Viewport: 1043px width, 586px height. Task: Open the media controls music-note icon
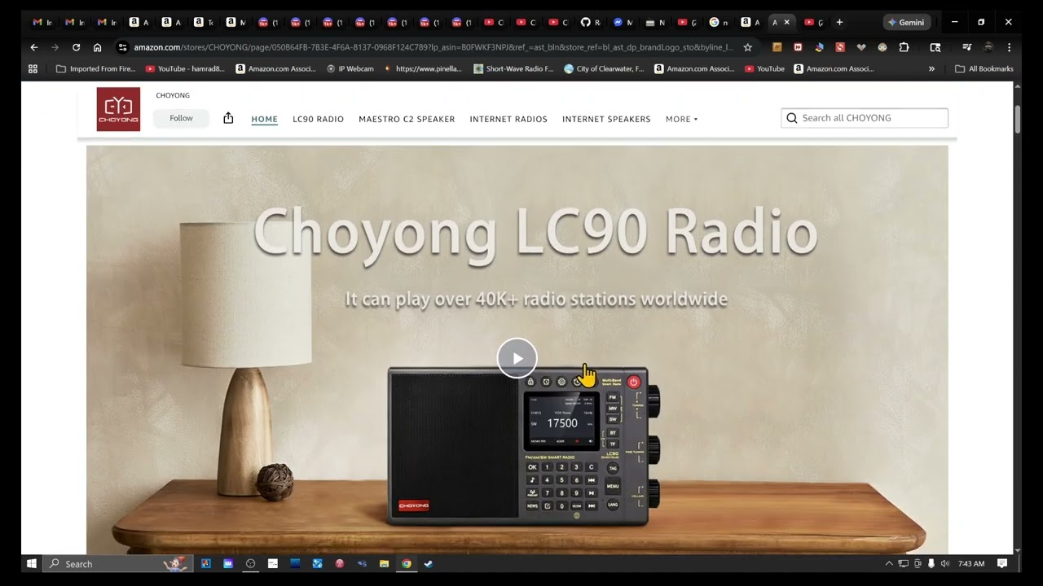pyautogui.click(x=966, y=47)
